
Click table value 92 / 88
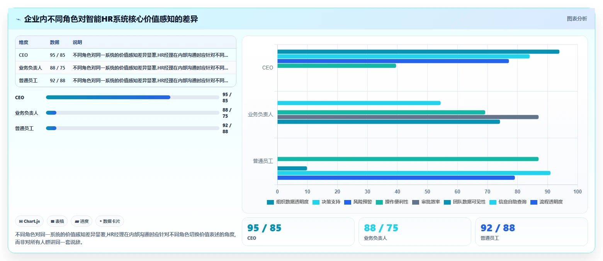point(58,81)
